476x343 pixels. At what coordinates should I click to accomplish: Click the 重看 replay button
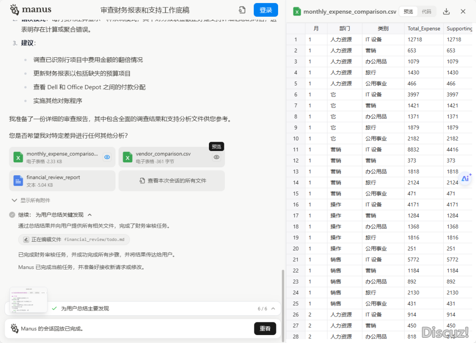[x=265, y=328]
